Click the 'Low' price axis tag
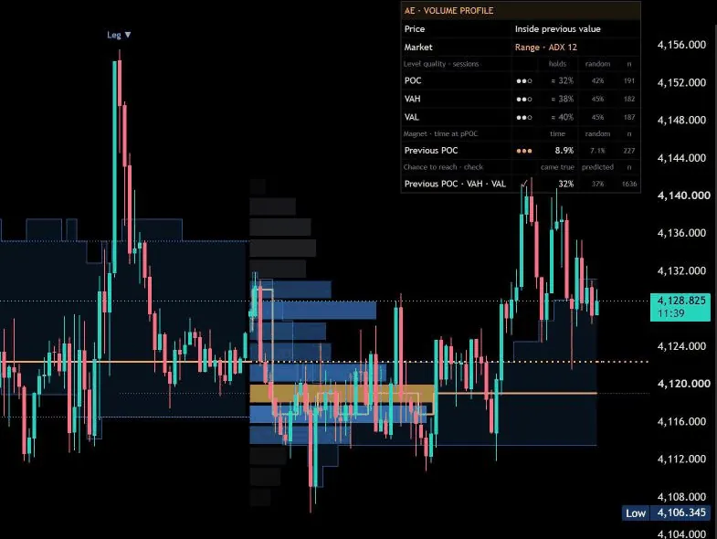Image resolution: width=717 pixels, height=539 pixels. point(636,513)
